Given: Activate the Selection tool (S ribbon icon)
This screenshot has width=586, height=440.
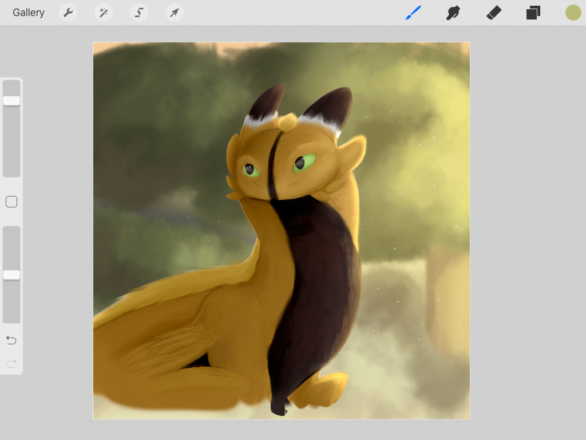Looking at the screenshot, I should (x=139, y=13).
